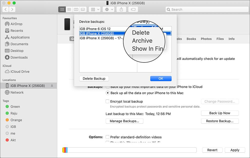Click the Revert button
Viewport: 250px width, 158px height.
[x=212, y=150]
